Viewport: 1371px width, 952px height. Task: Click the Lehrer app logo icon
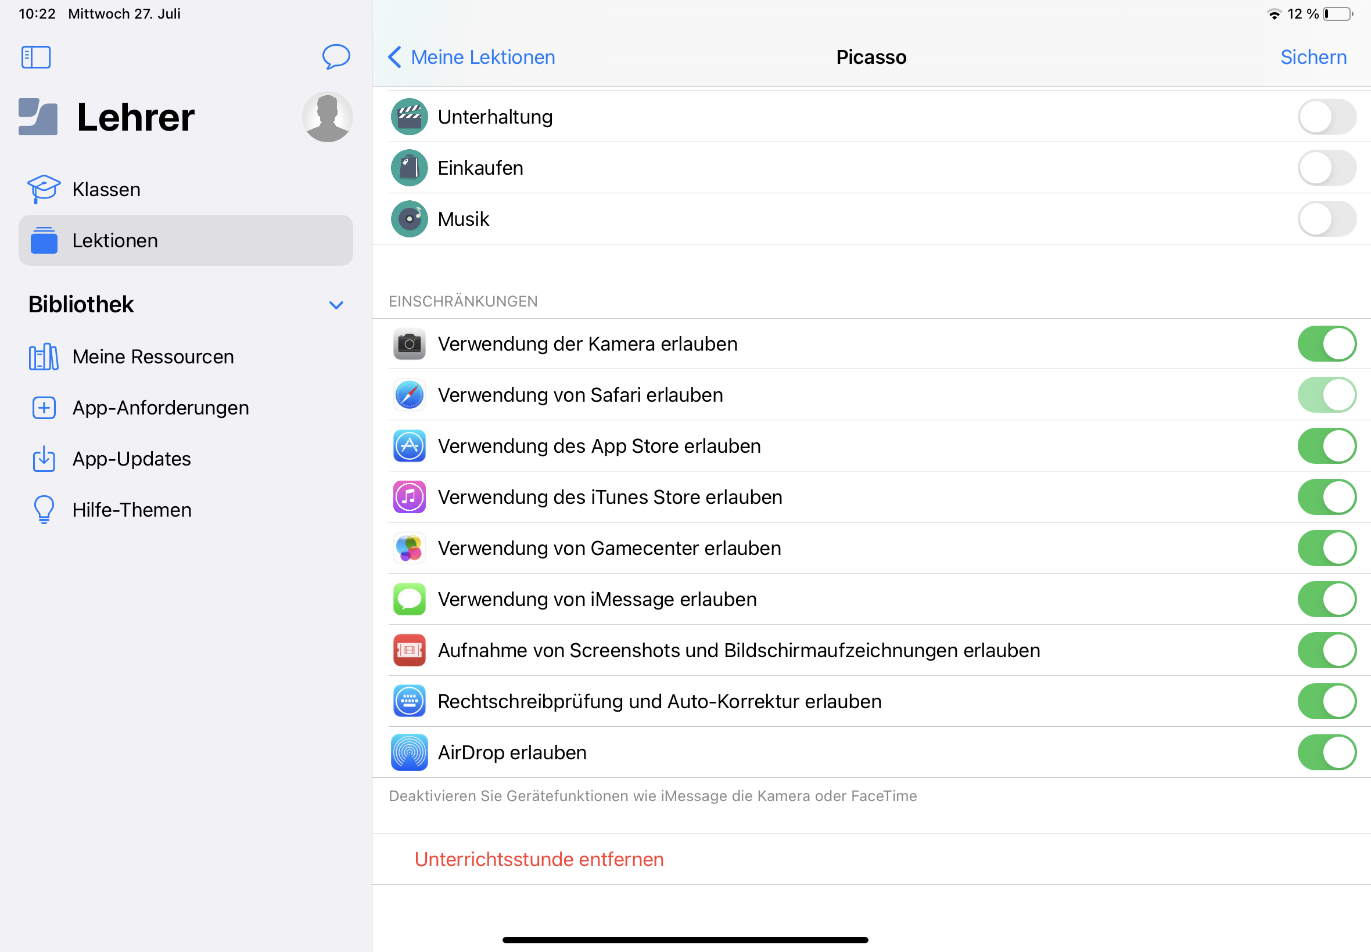click(38, 117)
